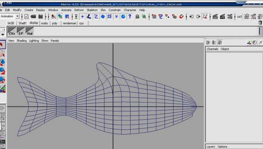Open the Constrain menu

[x=114, y=10]
